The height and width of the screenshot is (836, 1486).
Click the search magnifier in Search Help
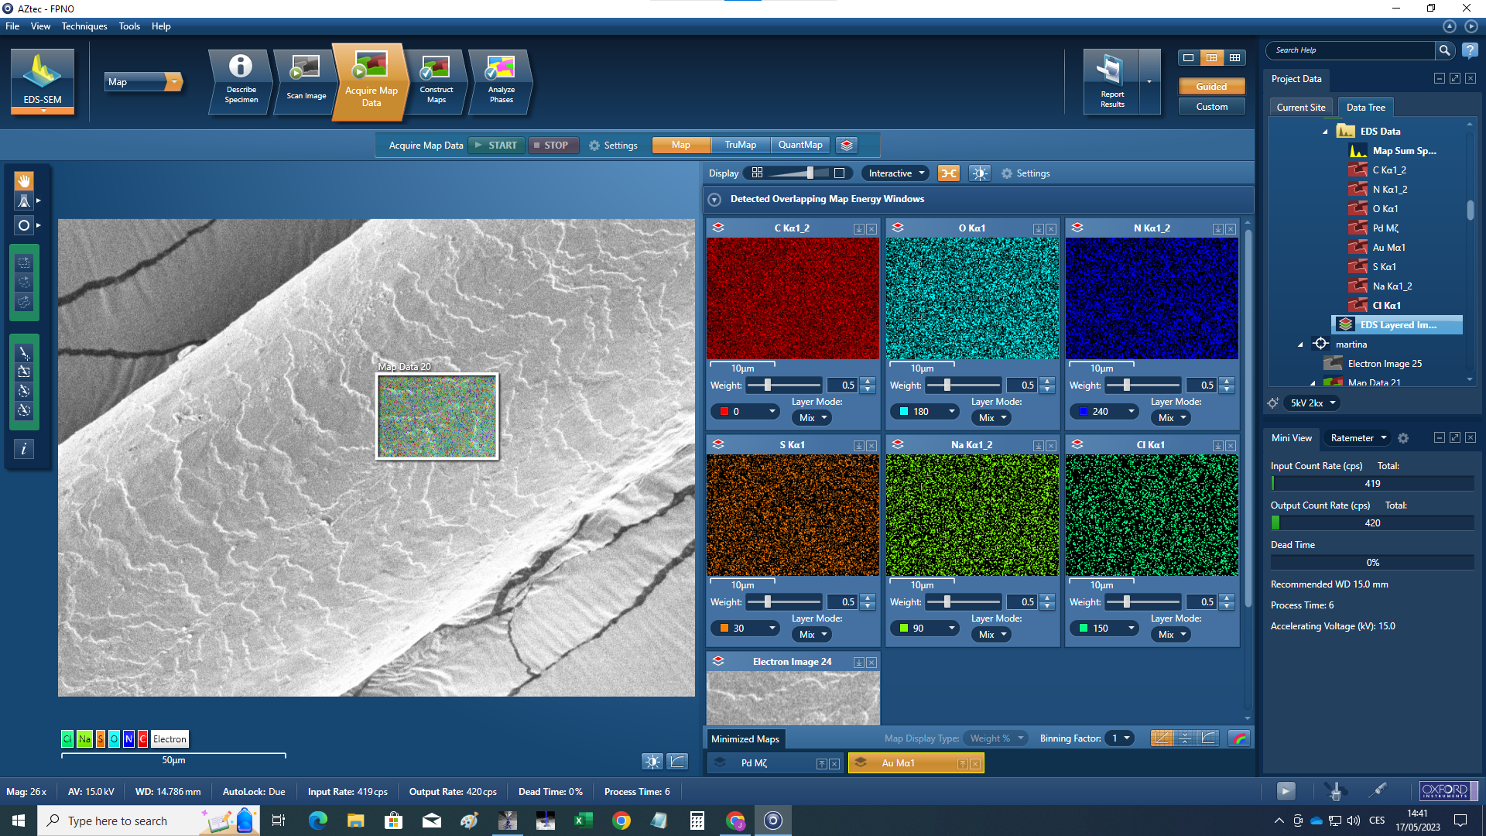[x=1444, y=50]
